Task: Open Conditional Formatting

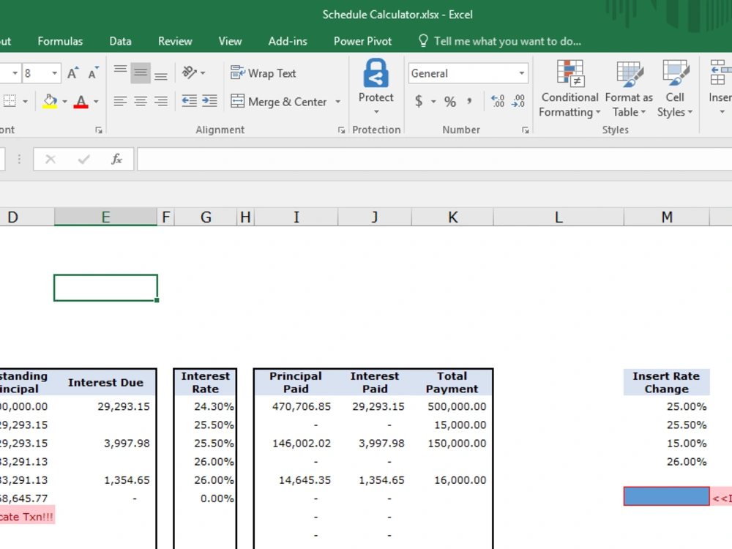Action: (x=569, y=88)
